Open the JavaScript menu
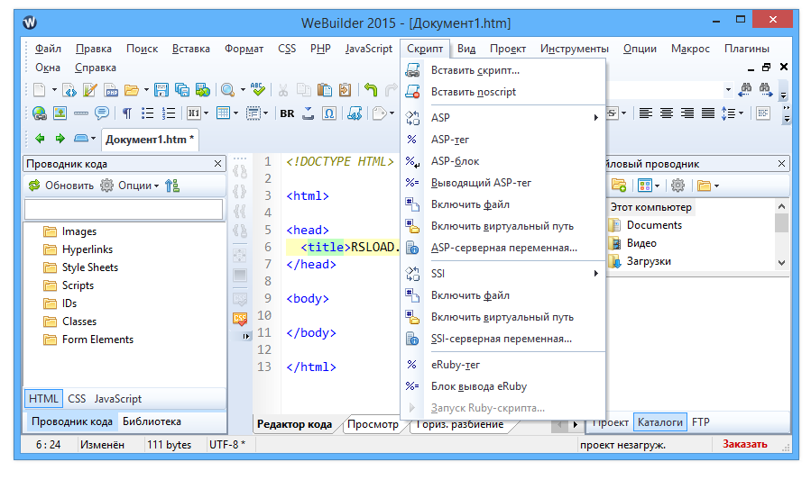 [369, 49]
